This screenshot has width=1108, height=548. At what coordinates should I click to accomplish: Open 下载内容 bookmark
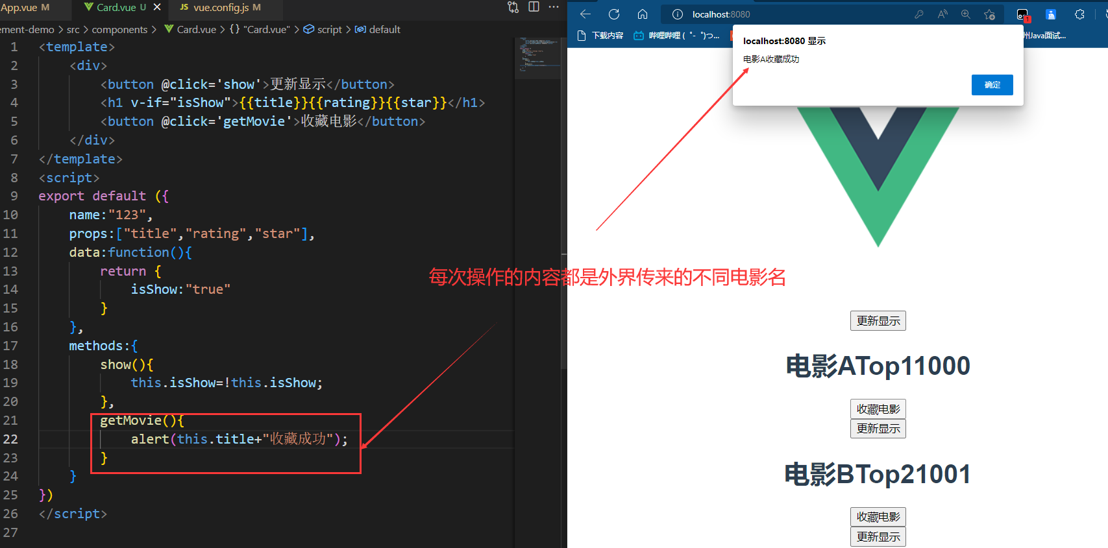(x=600, y=36)
